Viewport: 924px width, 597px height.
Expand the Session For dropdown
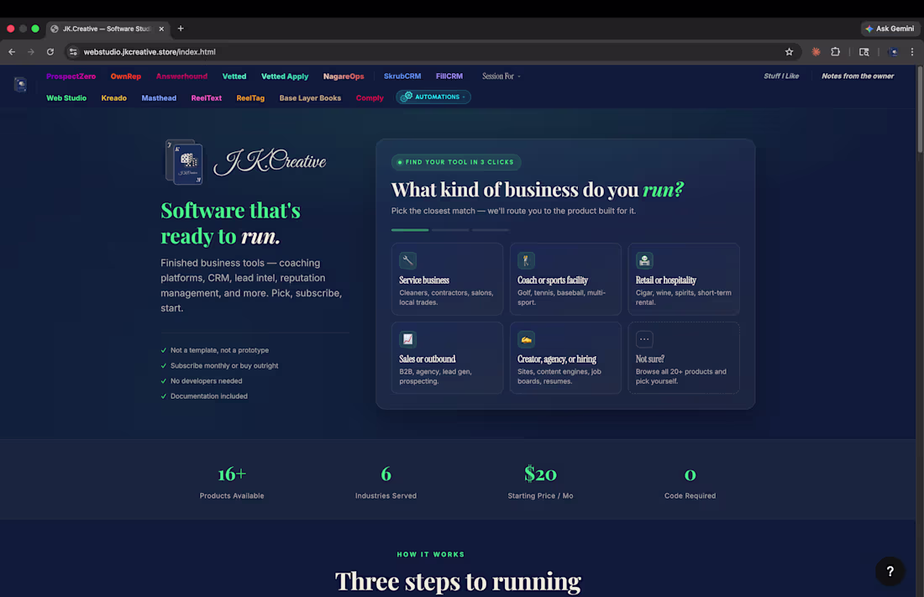point(501,76)
